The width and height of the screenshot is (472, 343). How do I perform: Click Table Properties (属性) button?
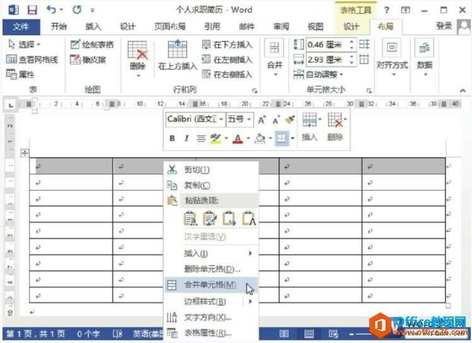click(20, 74)
